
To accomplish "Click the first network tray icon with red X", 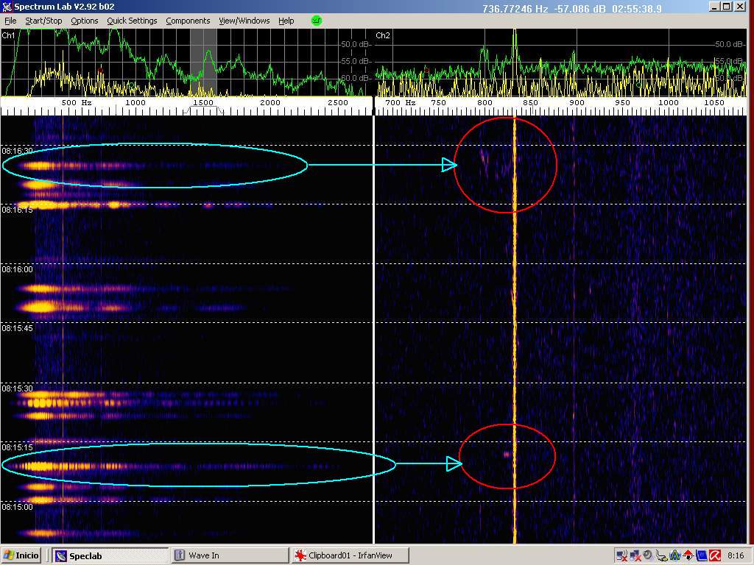I will click(x=621, y=555).
